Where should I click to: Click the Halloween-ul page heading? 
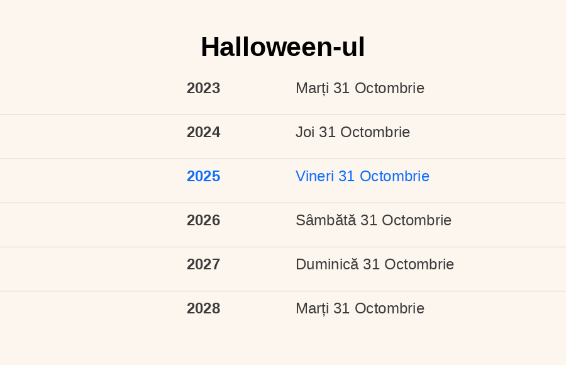coord(282,47)
